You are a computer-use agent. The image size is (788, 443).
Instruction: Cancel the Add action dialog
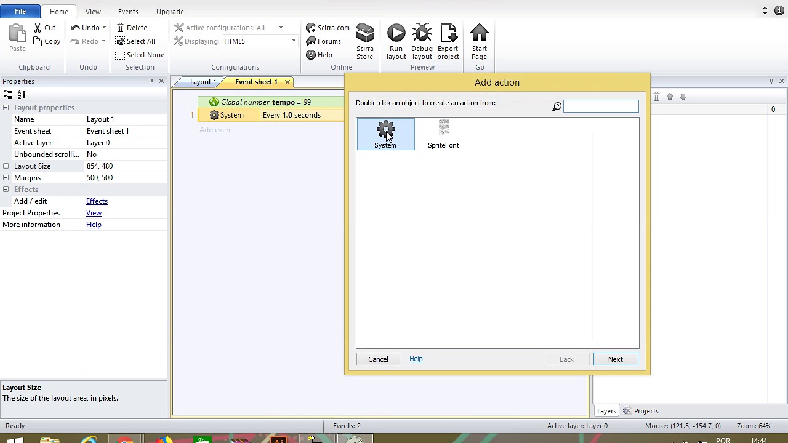click(x=378, y=359)
